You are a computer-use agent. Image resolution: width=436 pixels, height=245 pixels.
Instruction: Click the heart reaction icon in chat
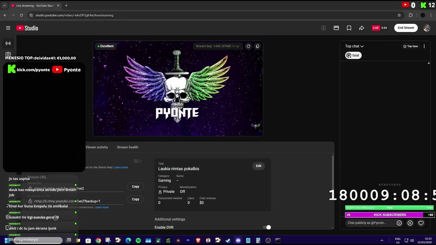(421, 223)
